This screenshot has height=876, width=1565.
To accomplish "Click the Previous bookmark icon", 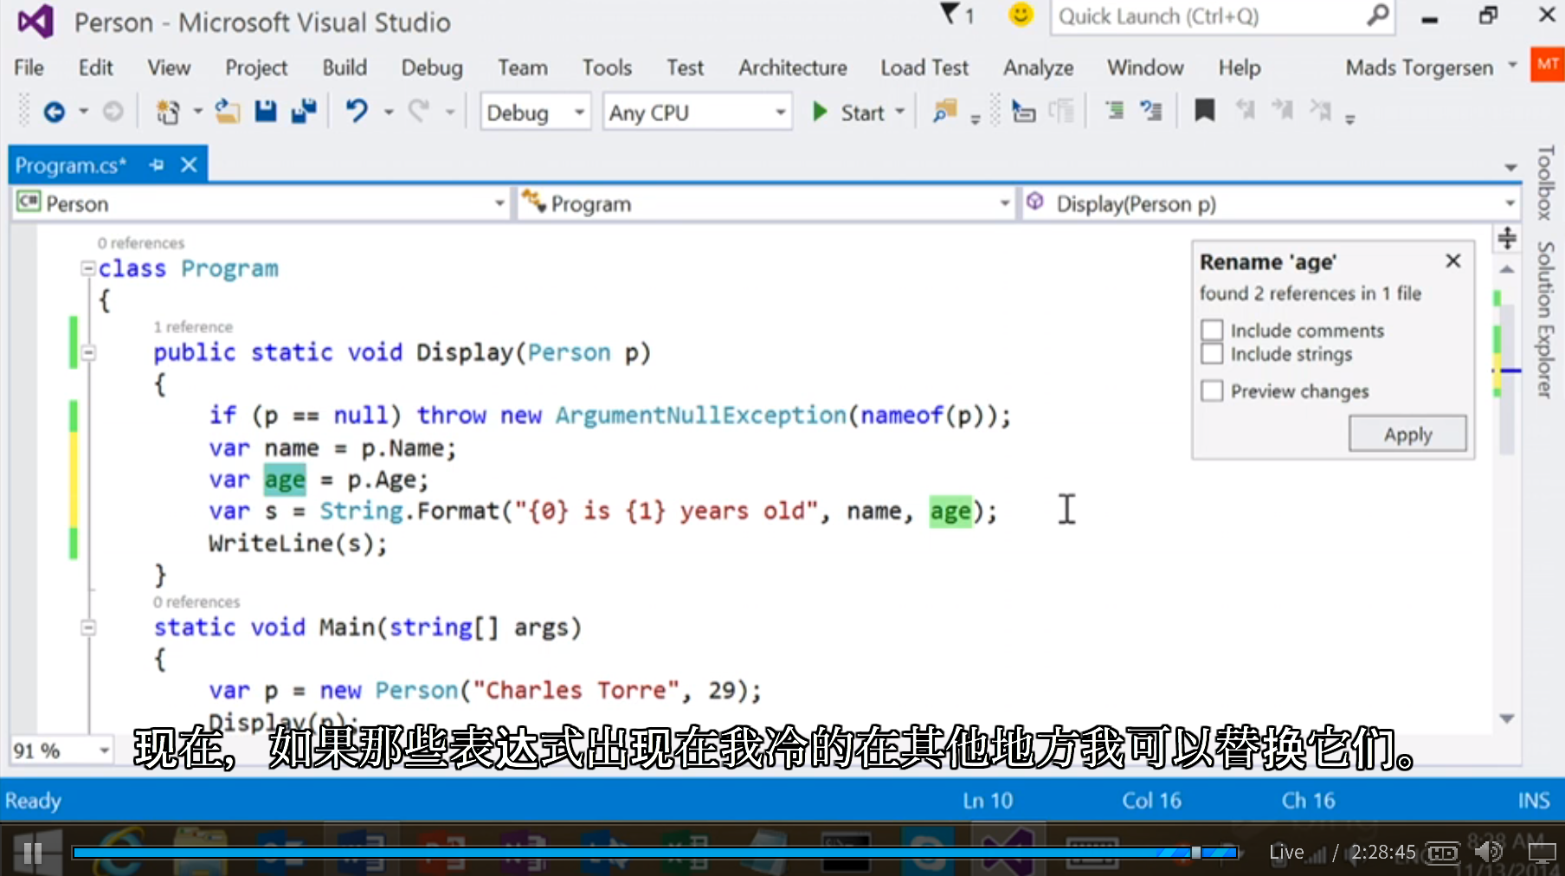I will point(1245,111).
